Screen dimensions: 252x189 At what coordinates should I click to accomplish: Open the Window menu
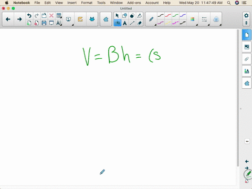pos(116,3)
